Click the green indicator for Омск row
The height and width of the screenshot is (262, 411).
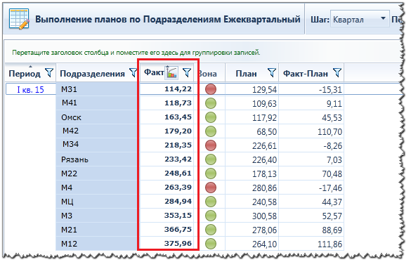211,117
